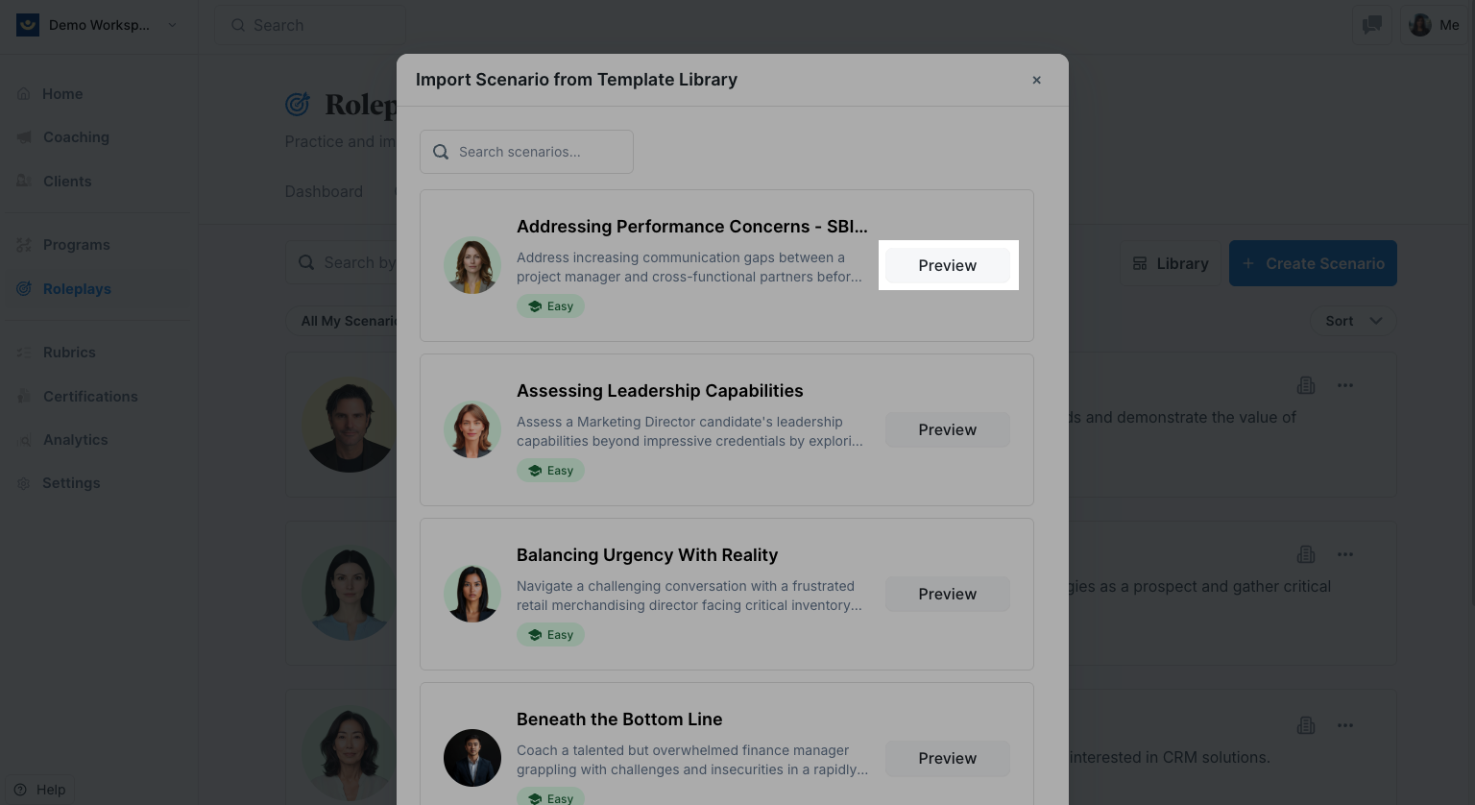The image size is (1475, 805).
Task: Select Rubrics in the sidebar
Action: pos(69,353)
